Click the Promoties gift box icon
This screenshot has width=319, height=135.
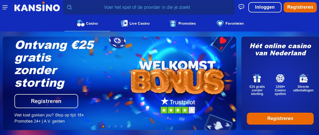point(173,23)
